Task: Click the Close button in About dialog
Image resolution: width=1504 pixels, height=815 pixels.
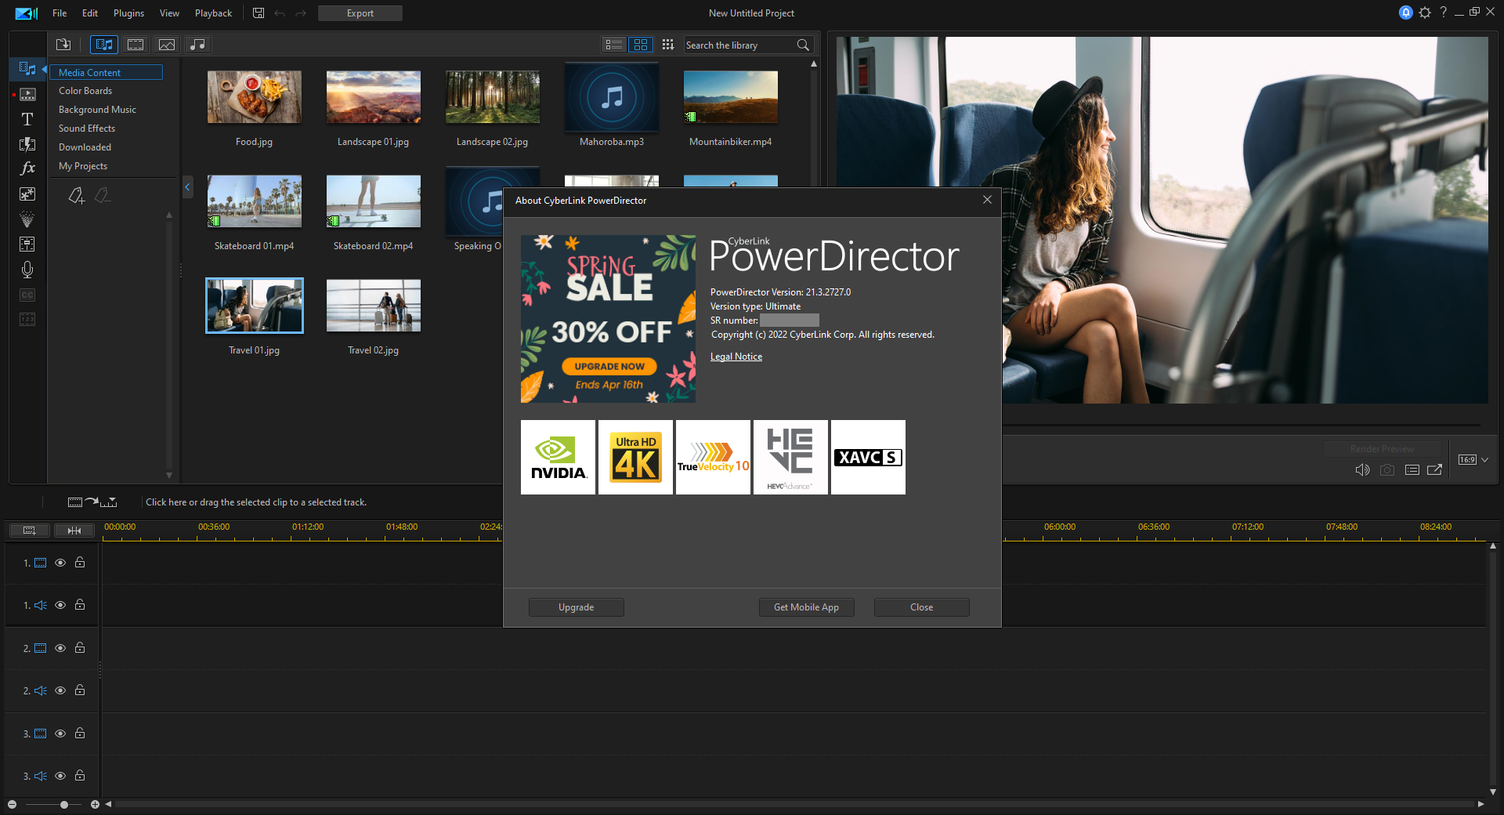Action: [921, 607]
